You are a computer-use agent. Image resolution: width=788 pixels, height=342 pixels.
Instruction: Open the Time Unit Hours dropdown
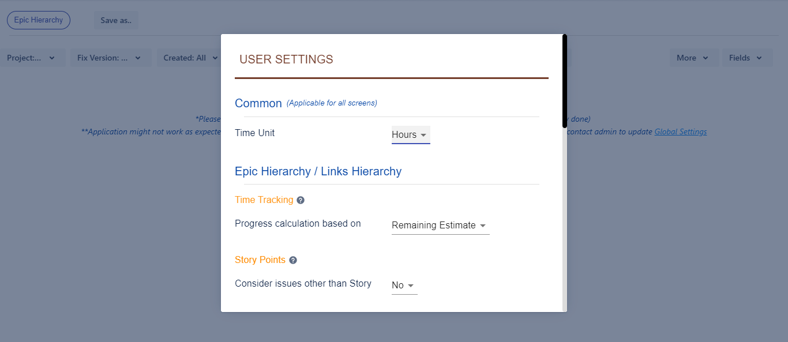coord(411,134)
